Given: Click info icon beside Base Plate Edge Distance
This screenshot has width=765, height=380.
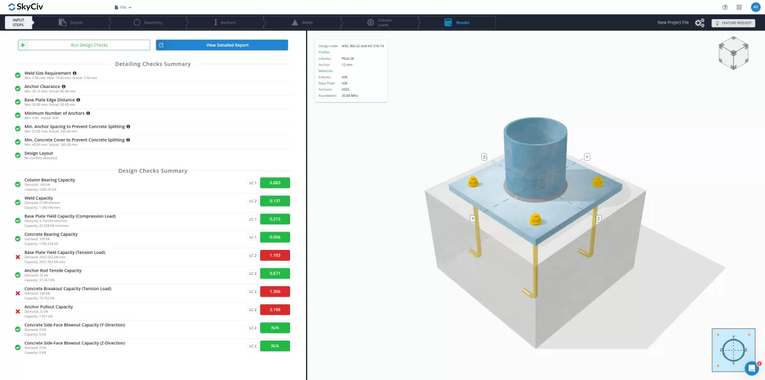Looking at the screenshot, I should coord(78,100).
